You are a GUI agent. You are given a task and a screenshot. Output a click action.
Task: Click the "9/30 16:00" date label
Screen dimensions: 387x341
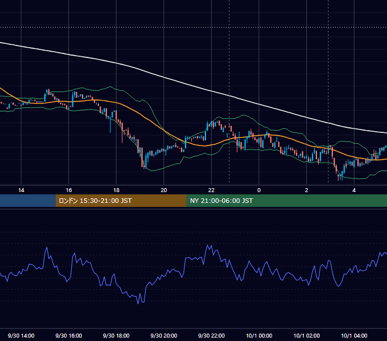pos(69,335)
